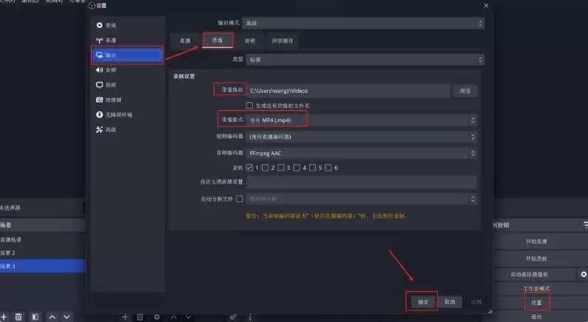Switch to the Recording (录像) tab
This screenshot has width=588, height=322.
(218, 40)
